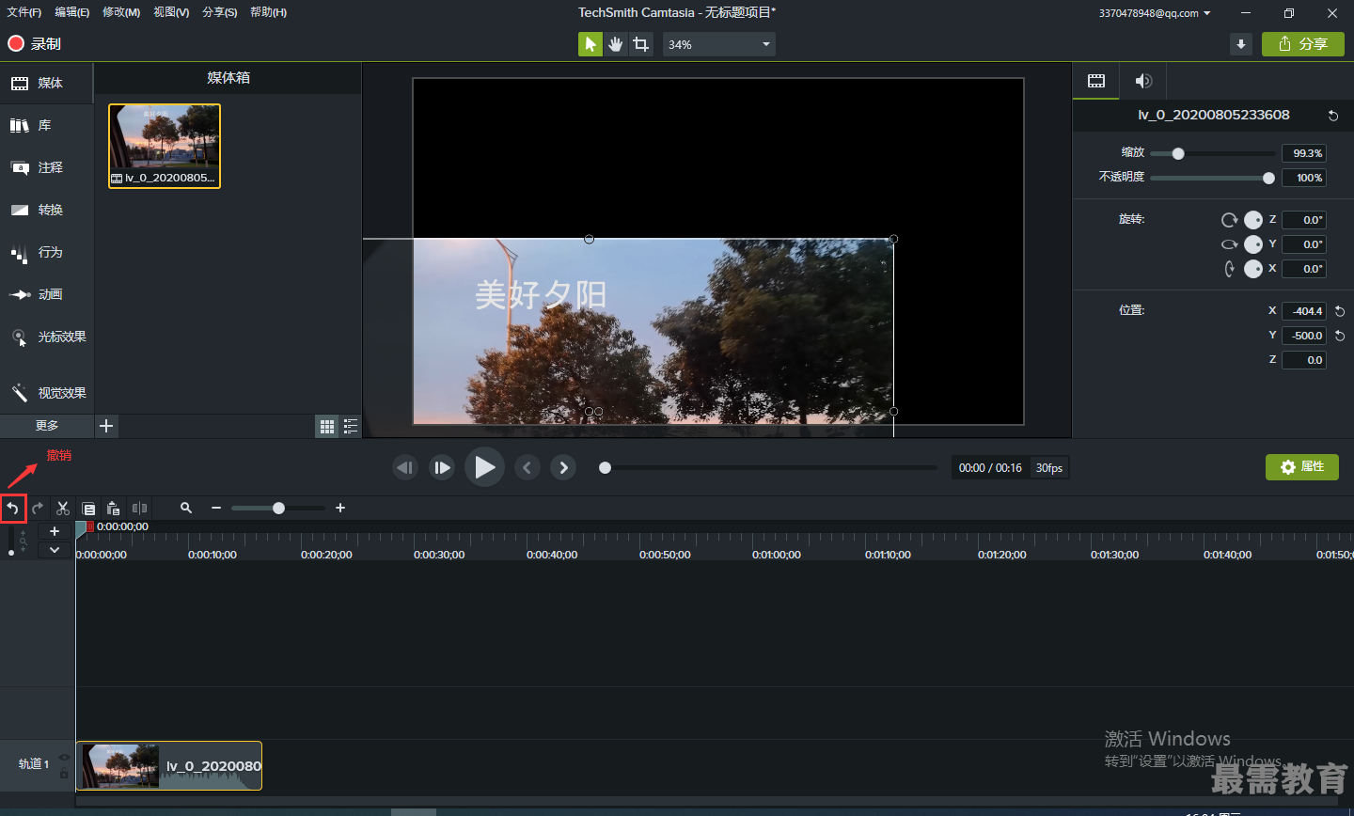
Task: Click the timeline magnifier zoom icon
Action: click(186, 508)
